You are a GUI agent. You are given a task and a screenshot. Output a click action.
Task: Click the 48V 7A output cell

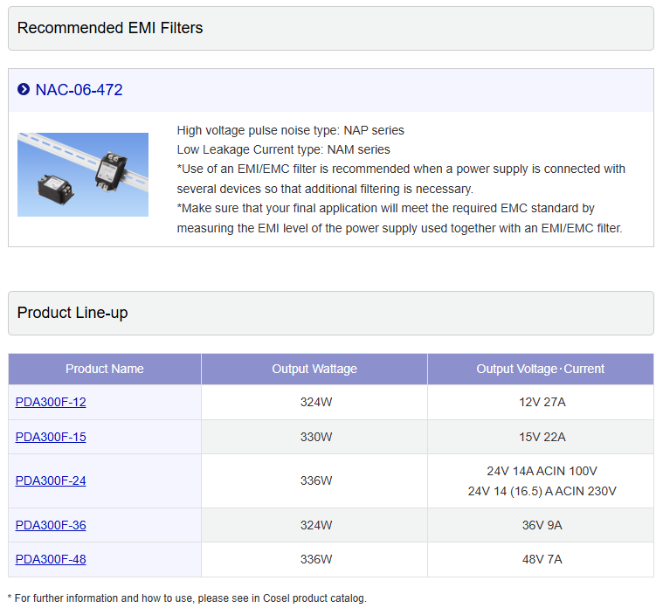click(x=541, y=559)
